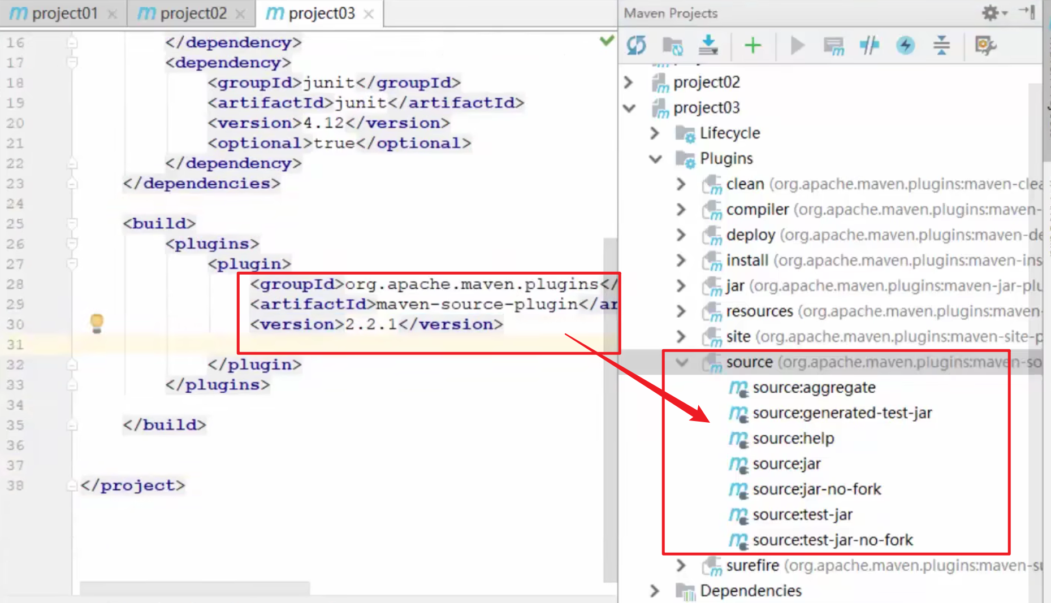Select Lifecycle folder label

pos(730,133)
